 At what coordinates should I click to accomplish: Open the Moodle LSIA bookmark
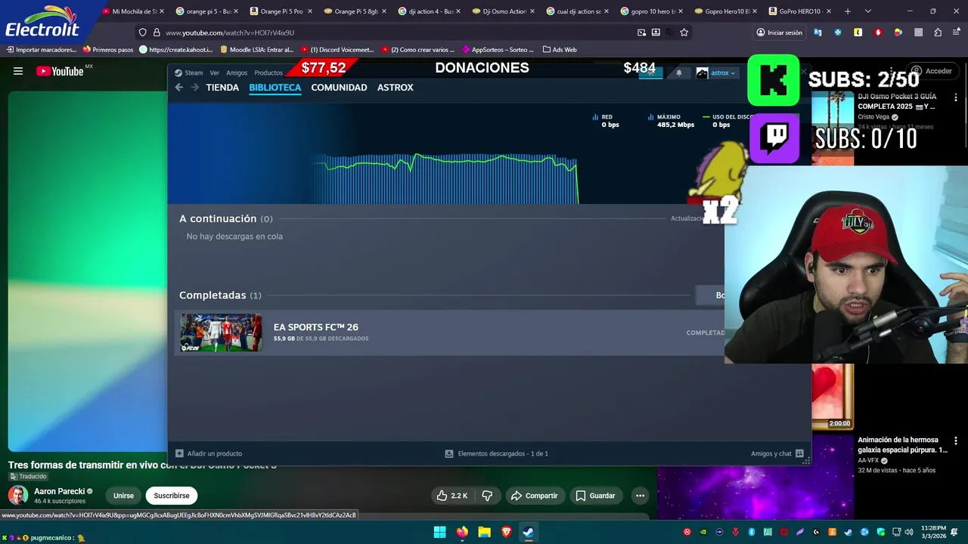(x=257, y=50)
